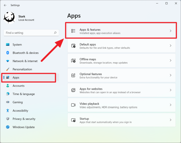This screenshot has height=143, width=181.
Task: Open System settings in sidebar
Action: point(17,45)
